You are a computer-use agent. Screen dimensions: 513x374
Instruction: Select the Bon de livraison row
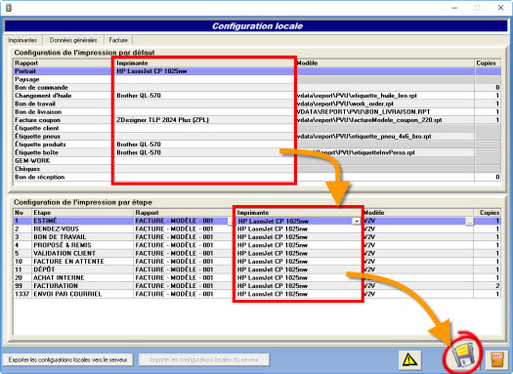tap(257, 111)
